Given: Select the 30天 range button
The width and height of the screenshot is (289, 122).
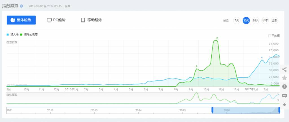Looking at the screenshot, I should 246,20.
